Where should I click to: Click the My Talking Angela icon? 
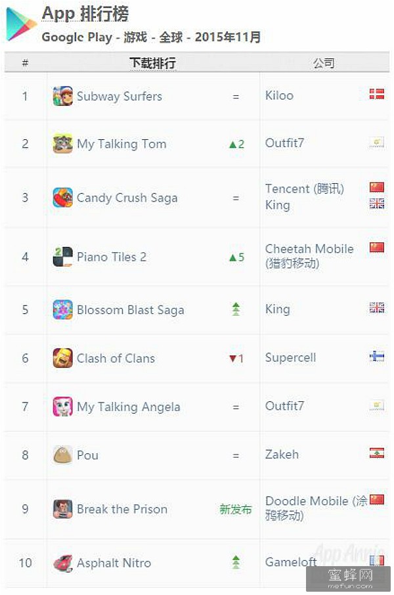pos(62,407)
